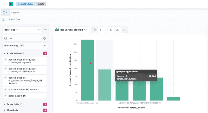Collapse the Available fields section
208x113 pixels.
point(4,53)
